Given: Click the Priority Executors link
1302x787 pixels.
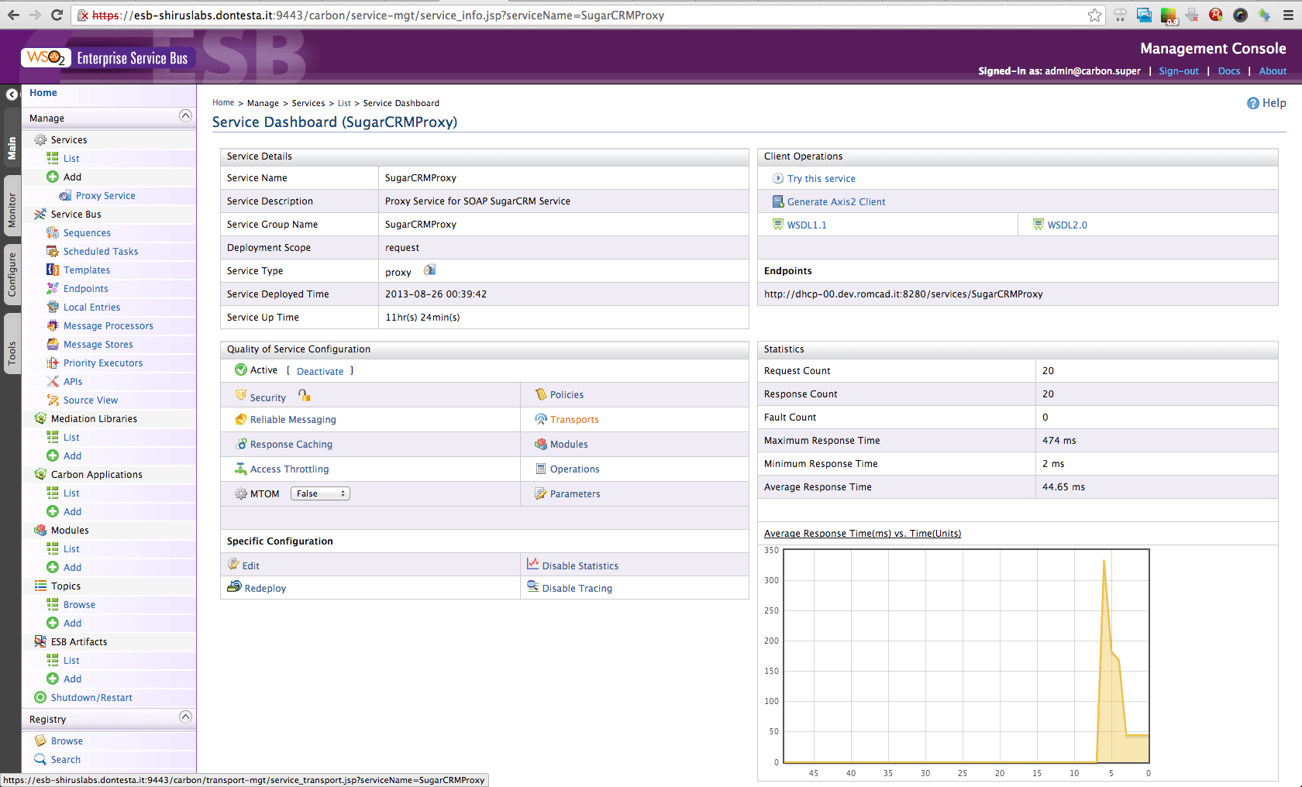Looking at the screenshot, I should coord(103,363).
